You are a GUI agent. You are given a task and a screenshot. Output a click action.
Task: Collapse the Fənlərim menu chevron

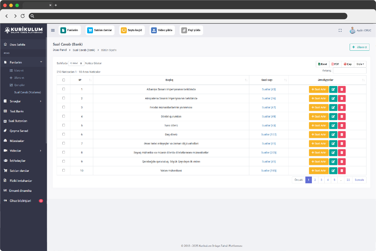41,62
